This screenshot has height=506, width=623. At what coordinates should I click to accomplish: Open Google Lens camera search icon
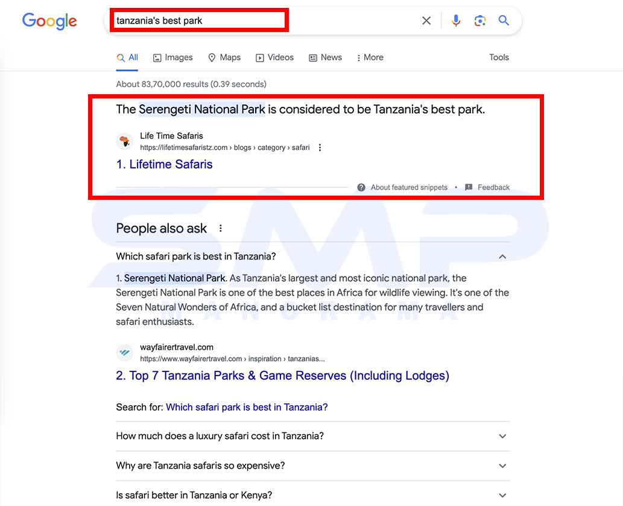tap(480, 21)
